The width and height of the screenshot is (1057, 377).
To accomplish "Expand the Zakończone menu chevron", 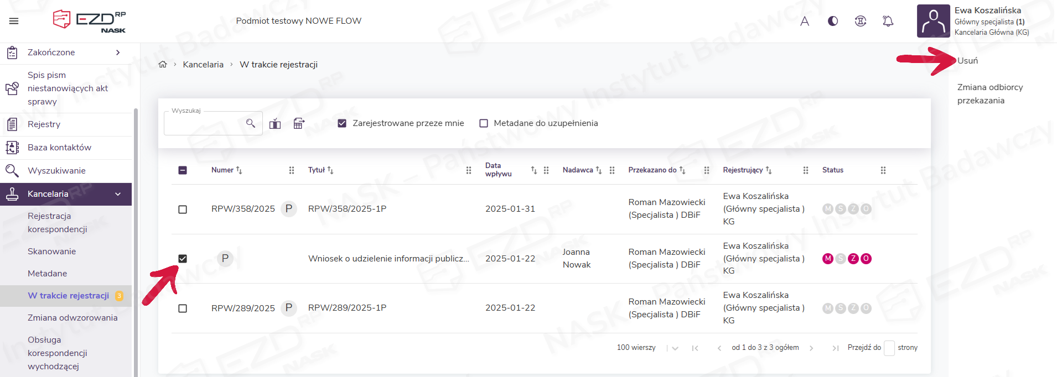I will (118, 53).
